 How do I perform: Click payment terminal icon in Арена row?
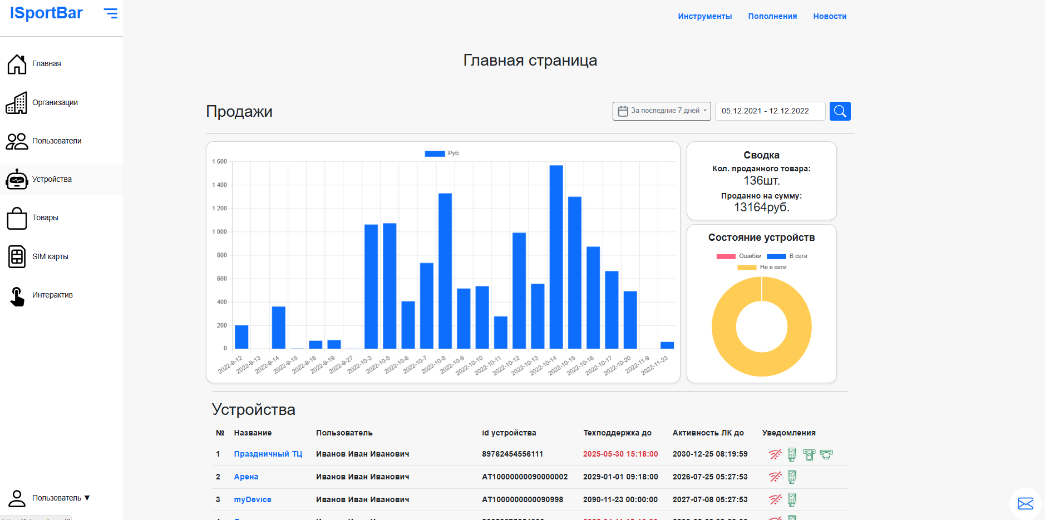(792, 477)
